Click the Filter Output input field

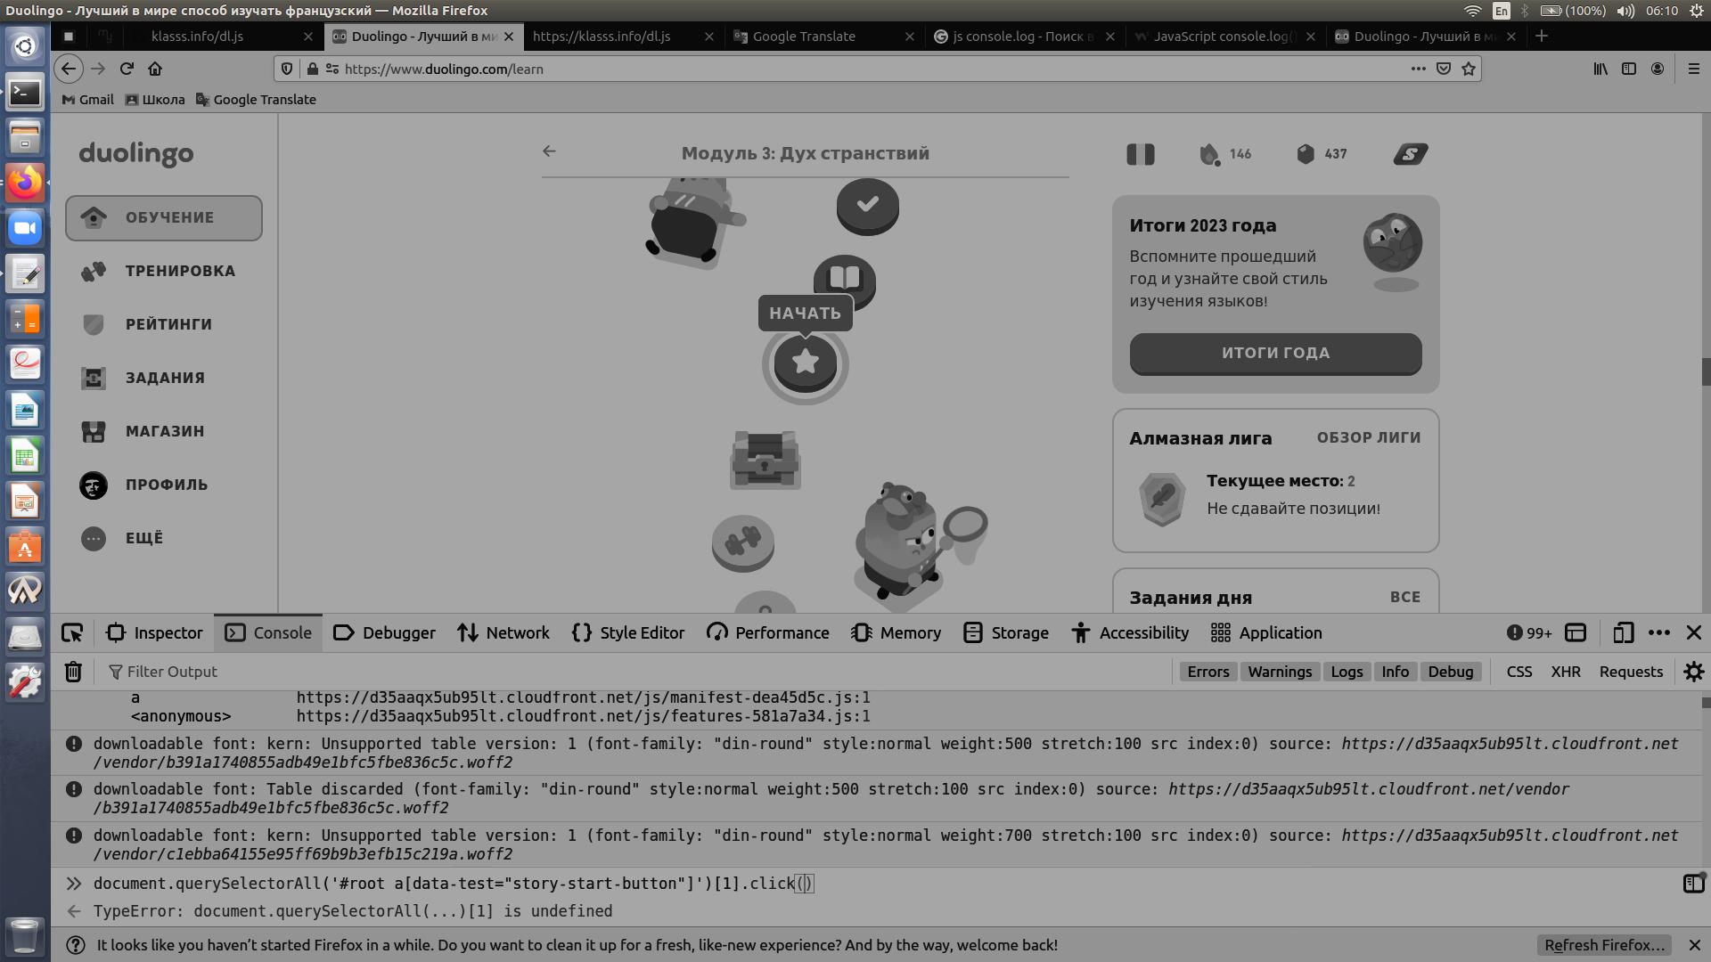click(x=172, y=672)
